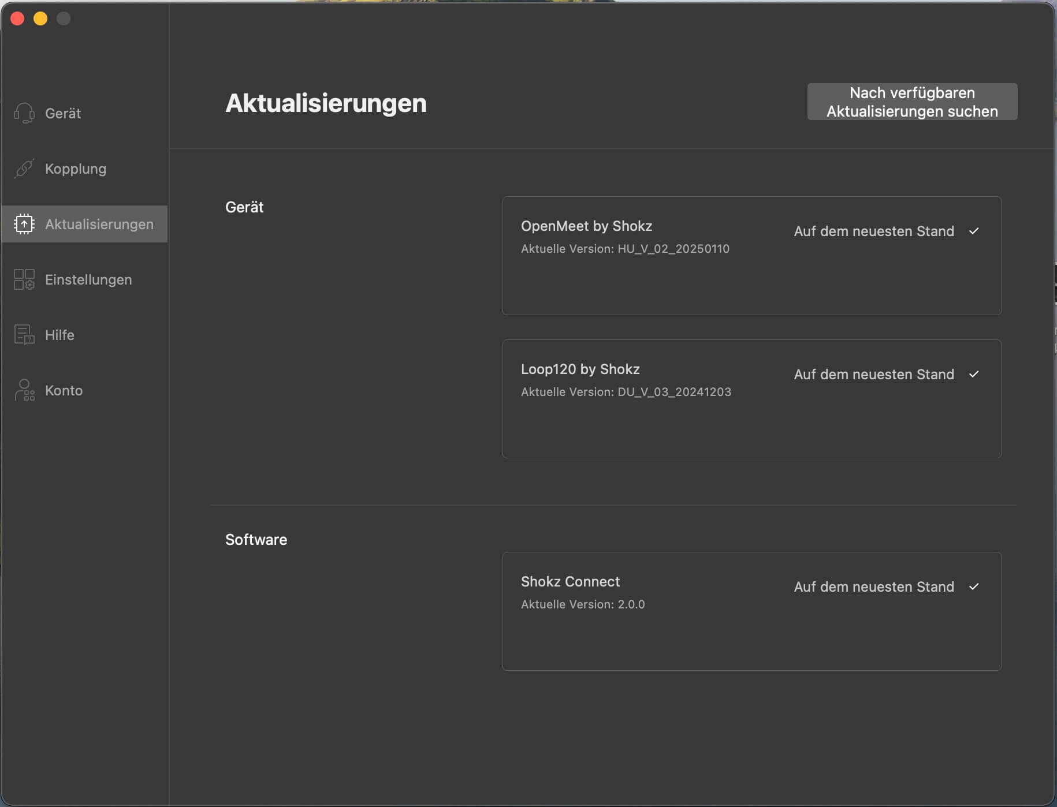This screenshot has height=807, width=1057.
Task: Click the OpenMeet by Shokz device name
Action: tap(586, 226)
